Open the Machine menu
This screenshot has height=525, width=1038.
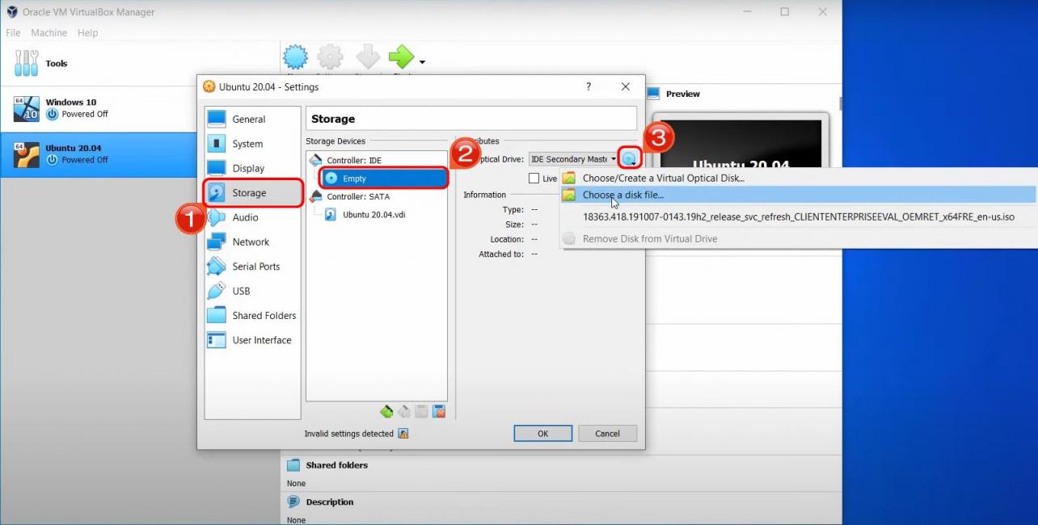49,32
